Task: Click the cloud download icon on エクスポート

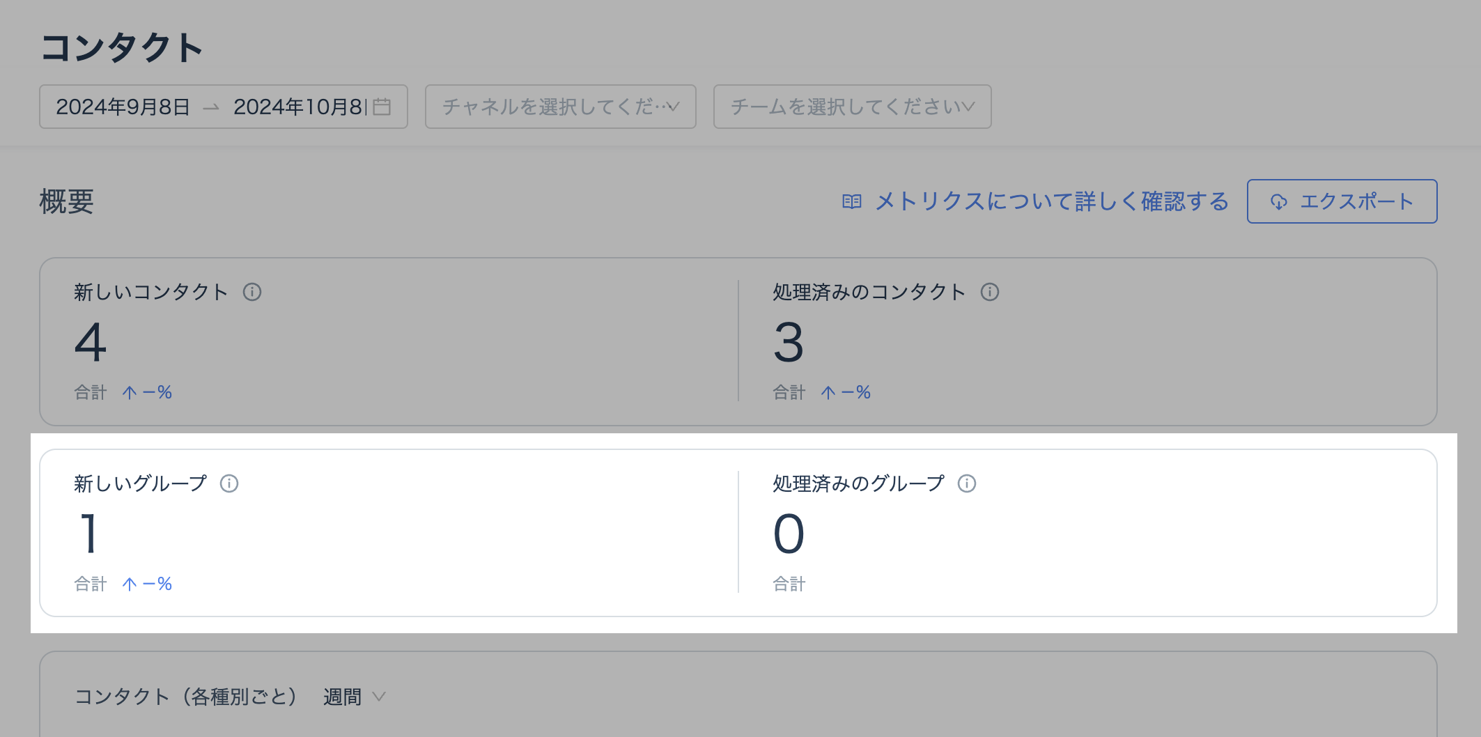Action: coord(1279,202)
